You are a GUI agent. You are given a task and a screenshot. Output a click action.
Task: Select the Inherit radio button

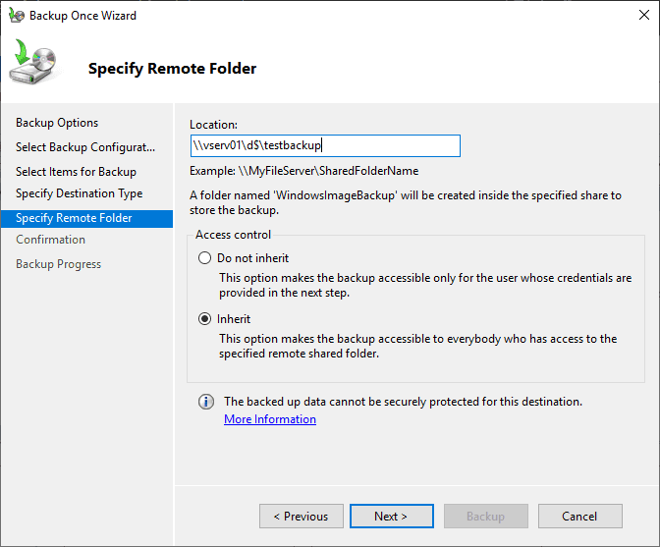204,319
